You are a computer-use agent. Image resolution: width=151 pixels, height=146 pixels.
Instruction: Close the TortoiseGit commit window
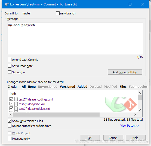(143, 4)
